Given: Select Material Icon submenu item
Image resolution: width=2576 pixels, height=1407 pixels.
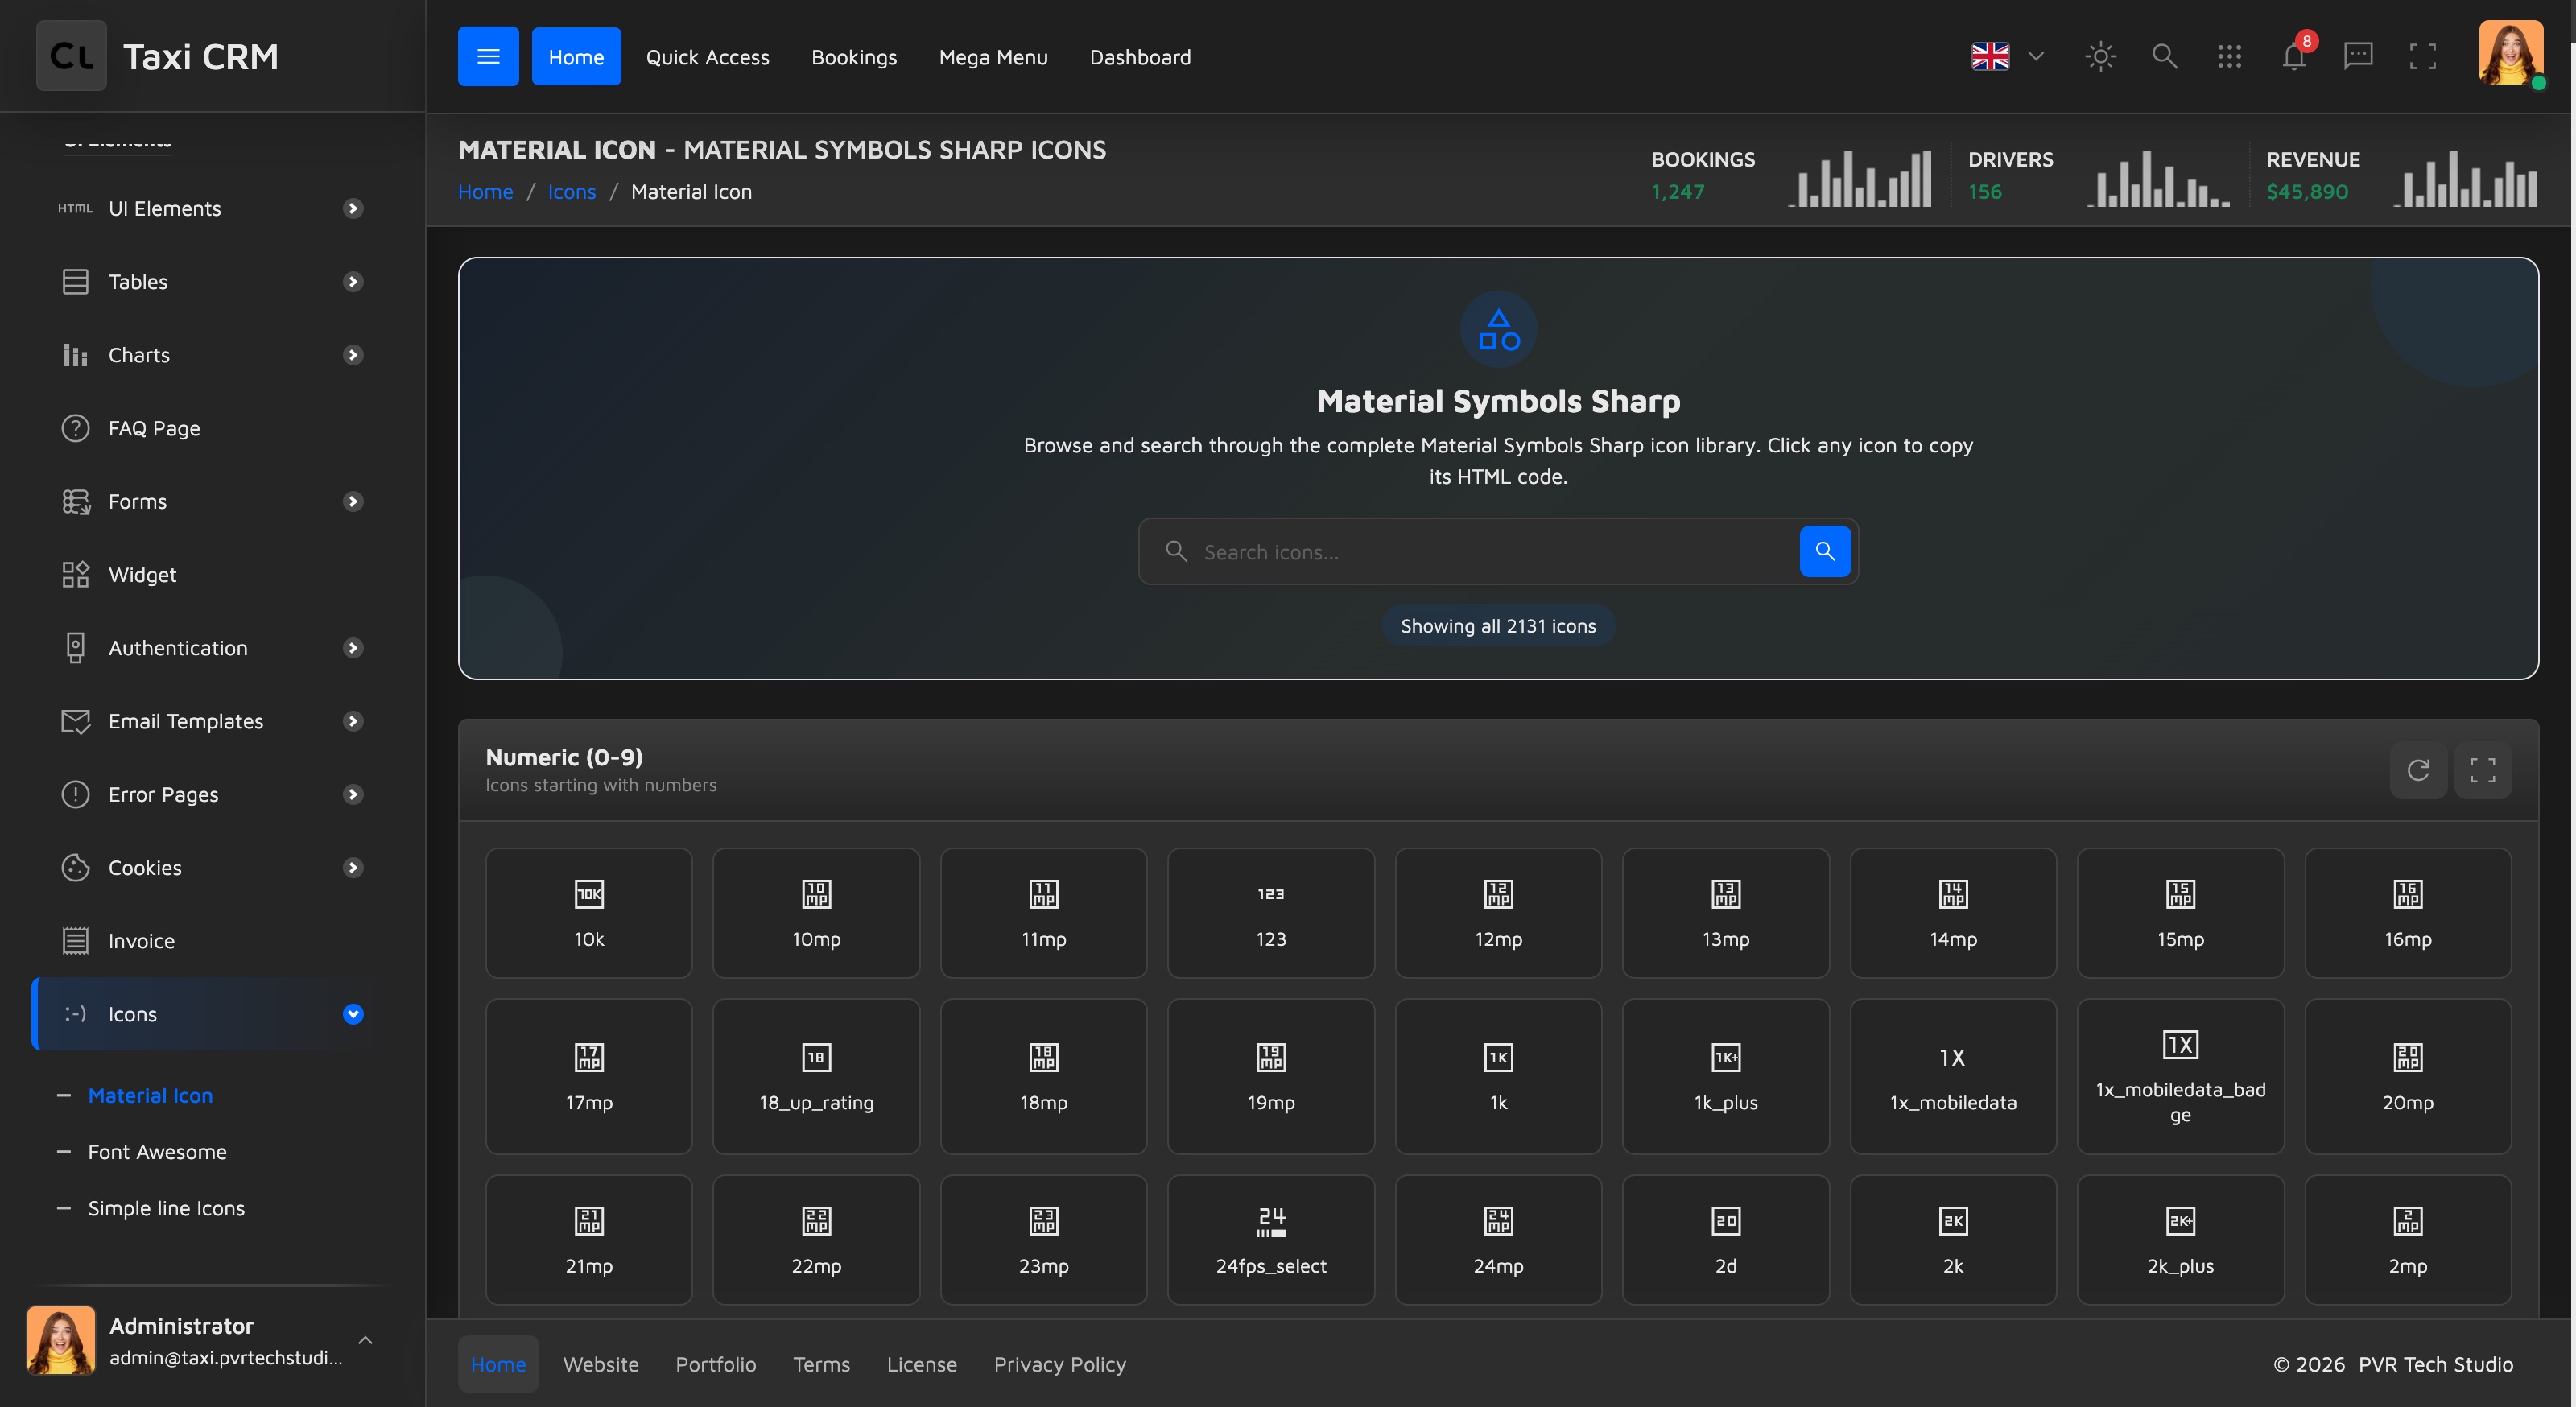Looking at the screenshot, I should click(150, 1096).
